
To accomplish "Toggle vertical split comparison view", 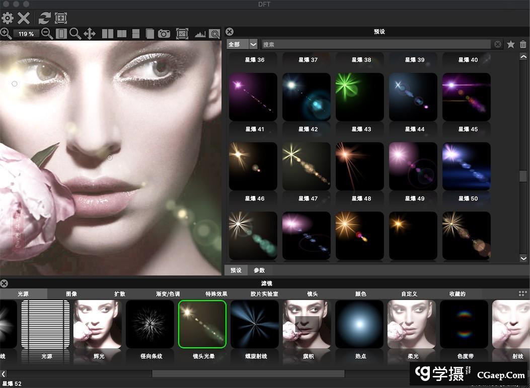I will (121, 34).
